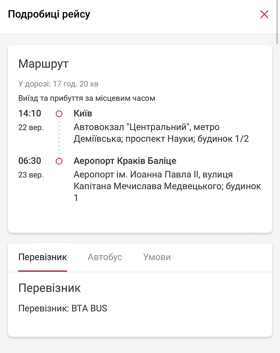Open the Умови tab
Screen dimensions: 280x353
157,257
